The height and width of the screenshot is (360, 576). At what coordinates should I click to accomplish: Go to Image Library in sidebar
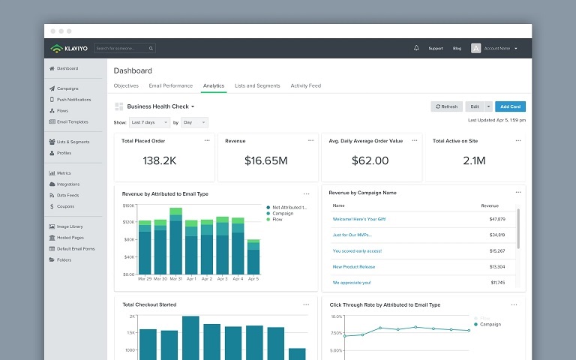click(x=70, y=226)
